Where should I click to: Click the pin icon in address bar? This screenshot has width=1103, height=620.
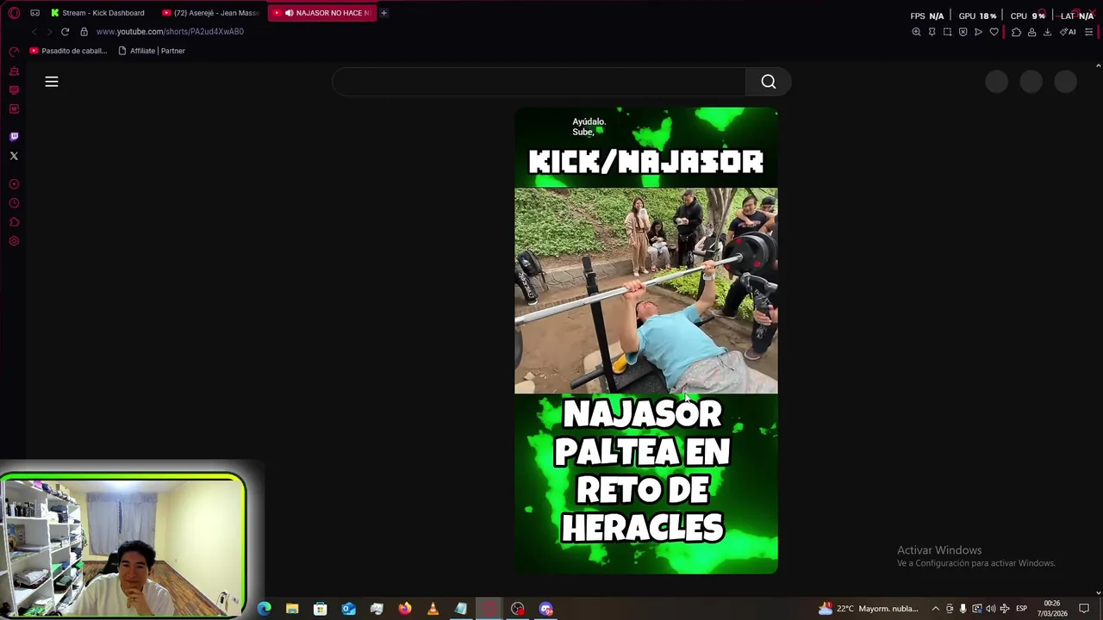coord(932,32)
